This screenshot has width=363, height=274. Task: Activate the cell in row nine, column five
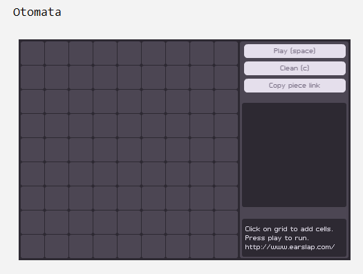point(129,246)
